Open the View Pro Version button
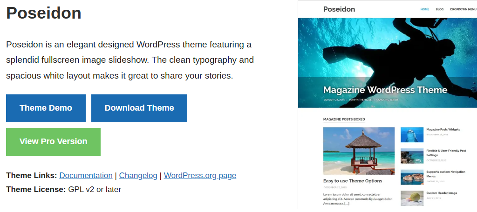 point(53,141)
